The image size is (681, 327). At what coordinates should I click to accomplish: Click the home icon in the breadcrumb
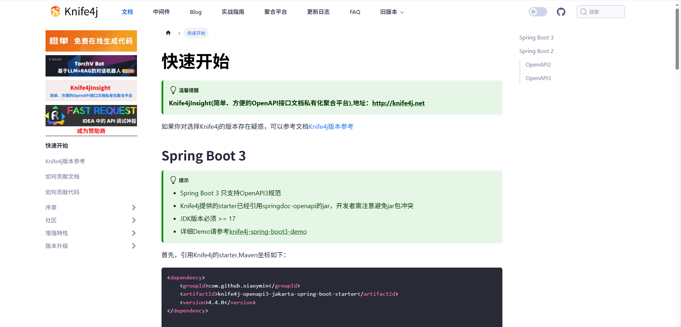[168, 33]
